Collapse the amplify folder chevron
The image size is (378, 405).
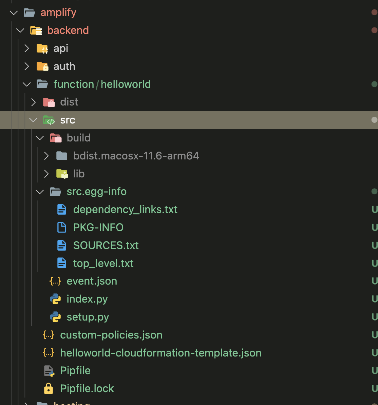pos(14,13)
